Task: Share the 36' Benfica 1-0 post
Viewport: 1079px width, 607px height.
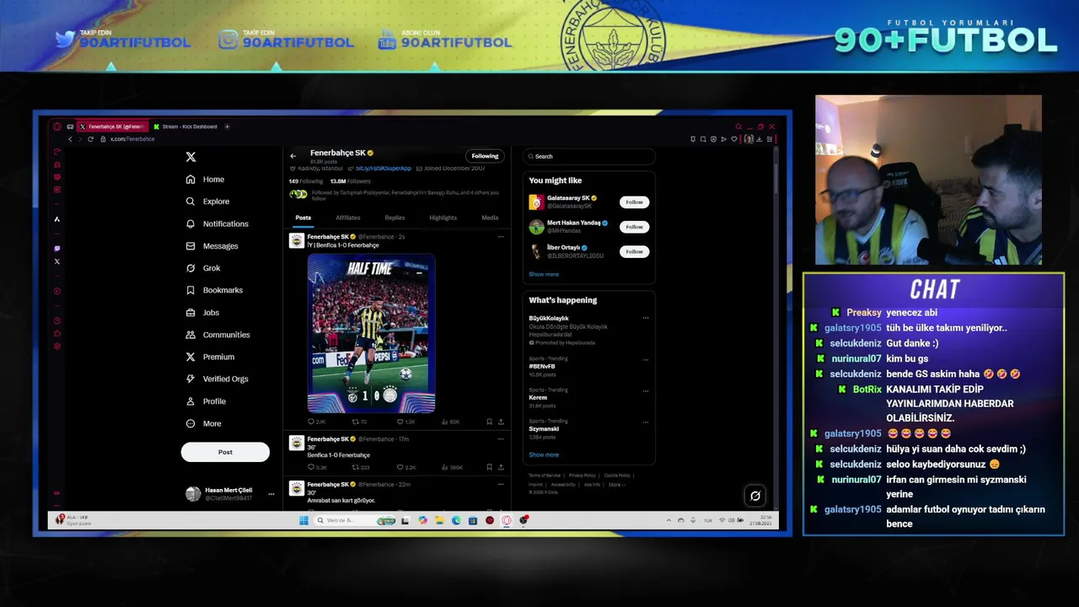Action: 501,467
